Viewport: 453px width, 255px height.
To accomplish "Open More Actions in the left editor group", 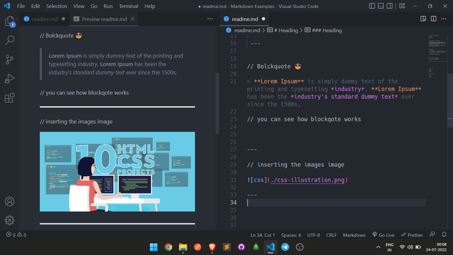I will (210, 19).
